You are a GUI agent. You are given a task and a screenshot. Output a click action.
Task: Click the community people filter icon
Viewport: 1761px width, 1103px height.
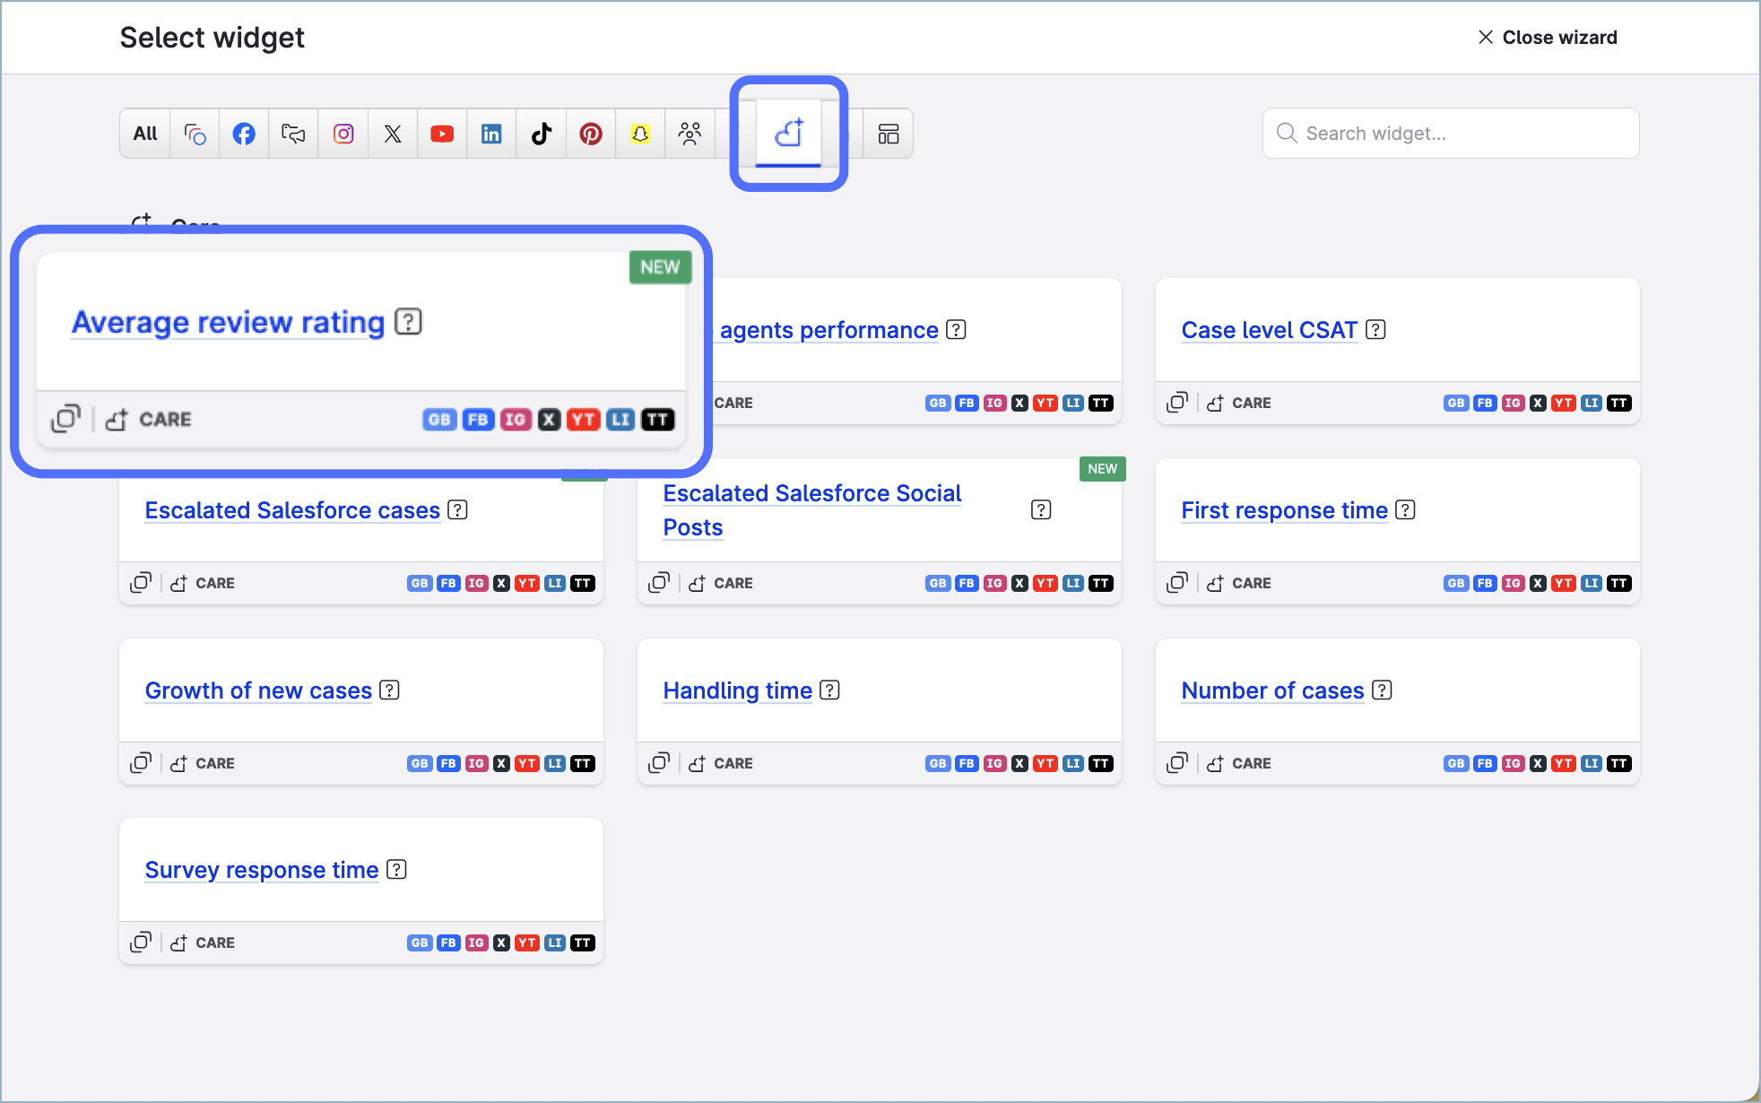(690, 134)
